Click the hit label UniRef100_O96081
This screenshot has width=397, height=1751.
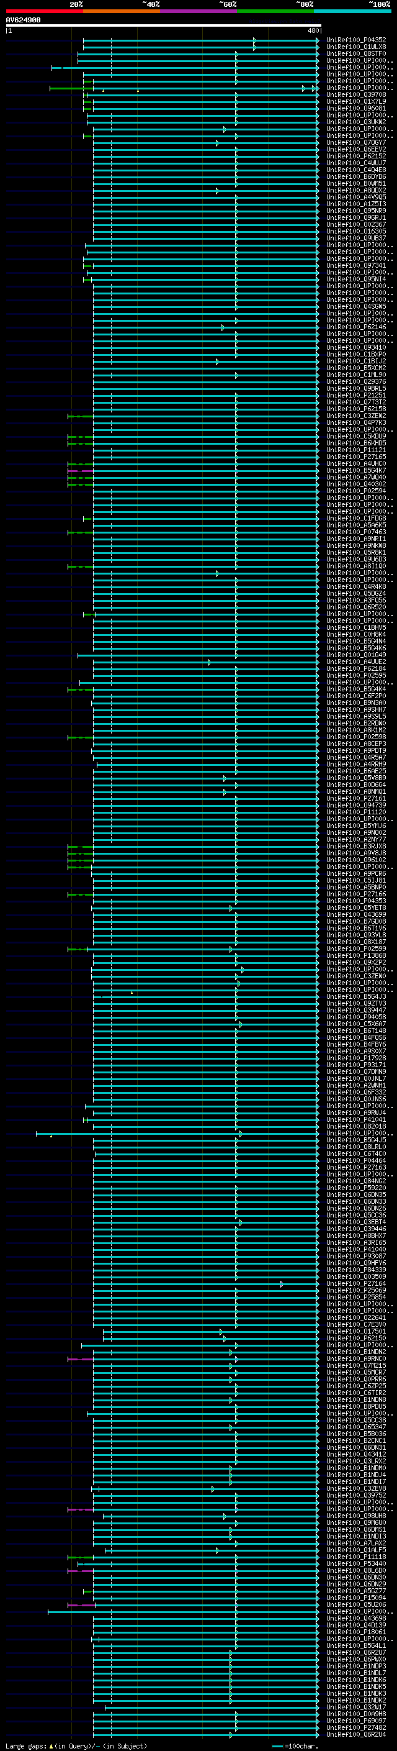[x=356, y=108]
